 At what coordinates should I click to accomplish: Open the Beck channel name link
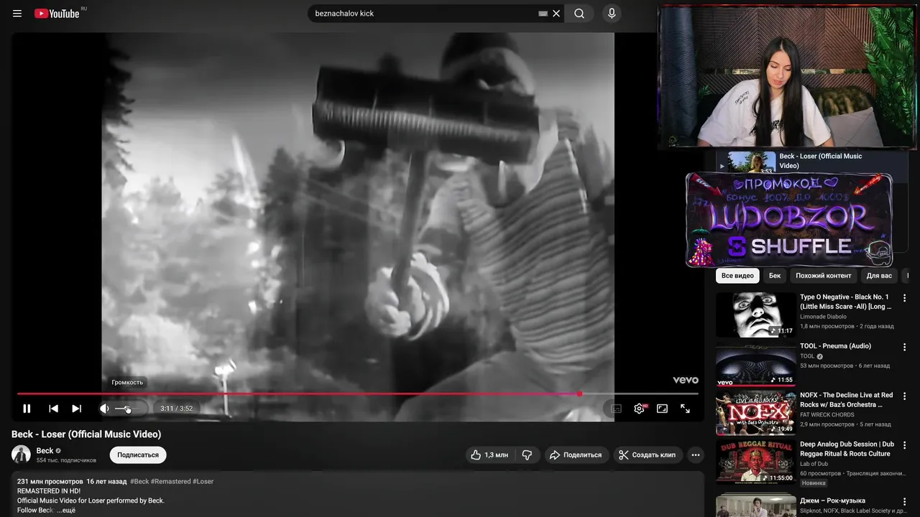45,451
